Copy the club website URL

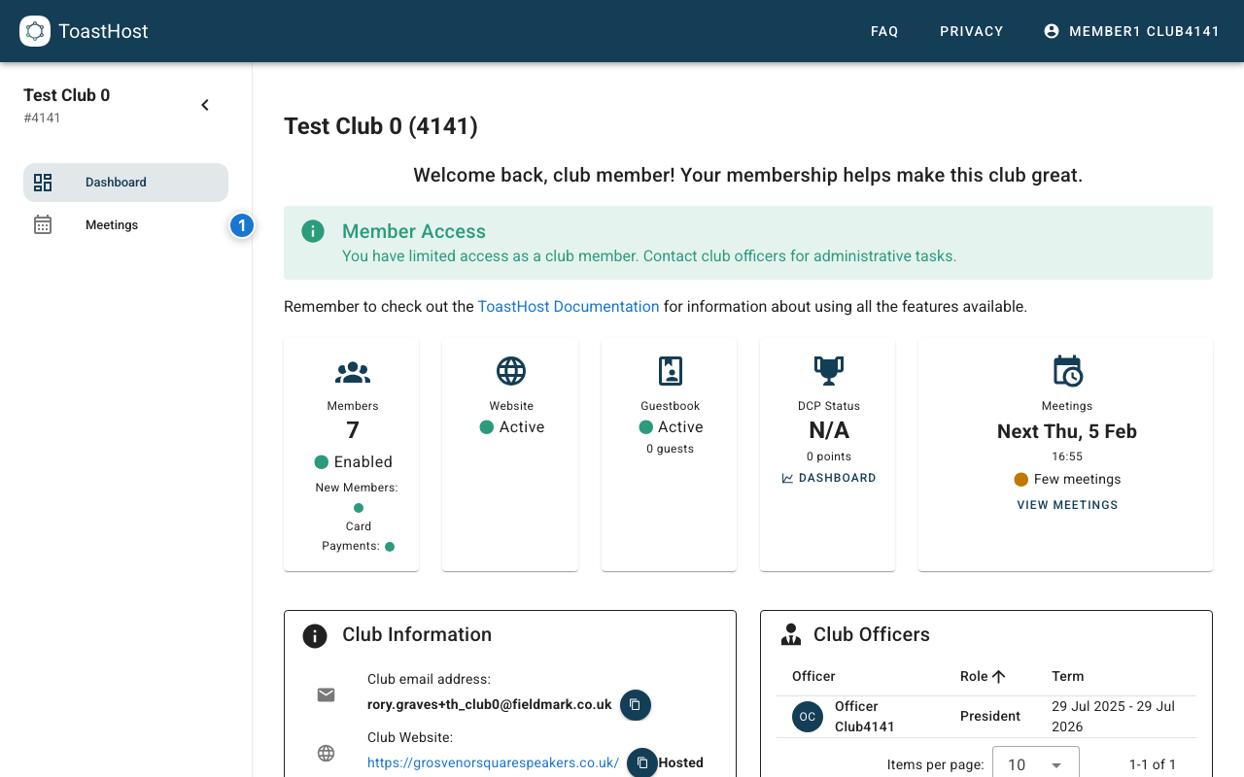click(x=640, y=763)
